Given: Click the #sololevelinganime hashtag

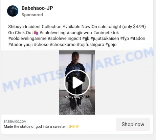Looking at the screenshot, I should point(27,39).
